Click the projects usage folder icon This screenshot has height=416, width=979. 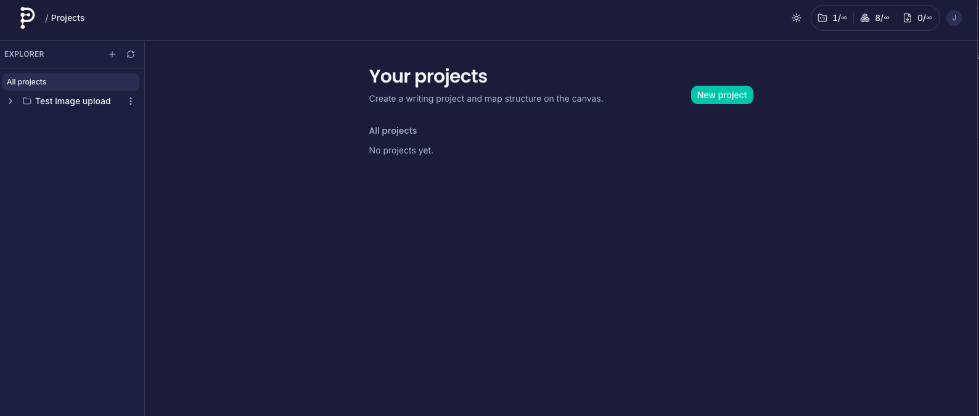822,18
